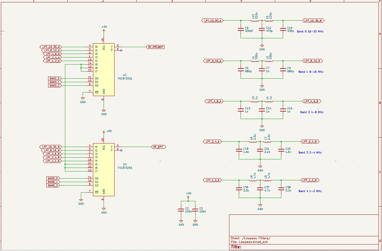Select capacitor C7 1n symbol
The width and height of the screenshot is (382, 251).
tap(262, 70)
